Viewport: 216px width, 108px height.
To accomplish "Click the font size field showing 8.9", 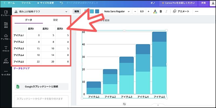I will point(142,11).
